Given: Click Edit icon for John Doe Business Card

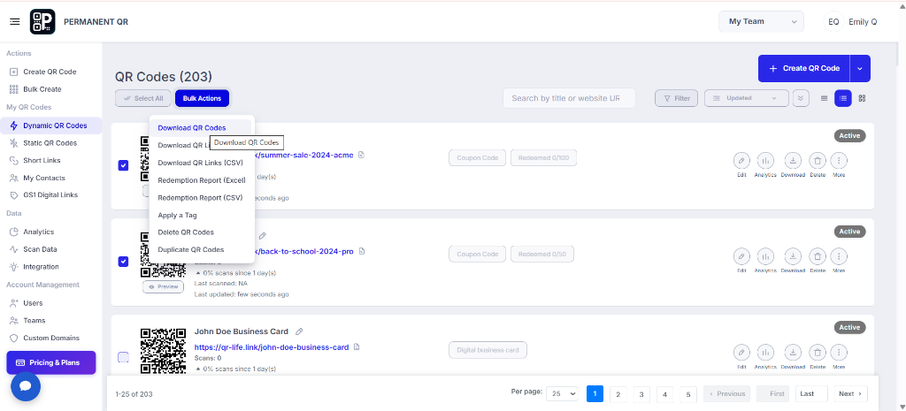Looking at the screenshot, I should click(741, 352).
